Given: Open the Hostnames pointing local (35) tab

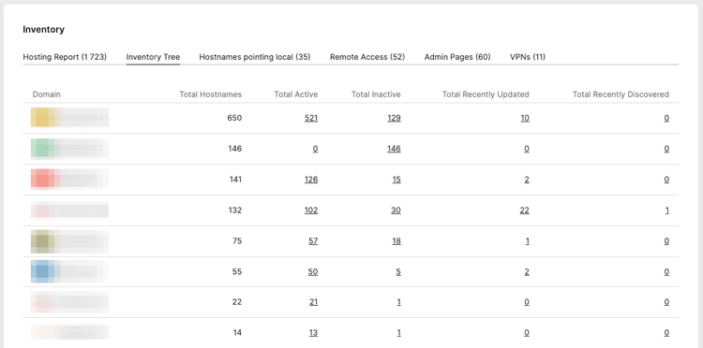Looking at the screenshot, I should [255, 57].
